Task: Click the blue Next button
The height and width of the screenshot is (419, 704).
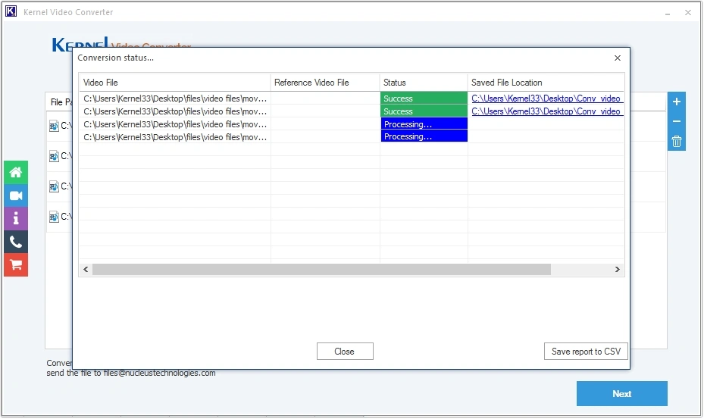Action: pyautogui.click(x=621, y=394)
